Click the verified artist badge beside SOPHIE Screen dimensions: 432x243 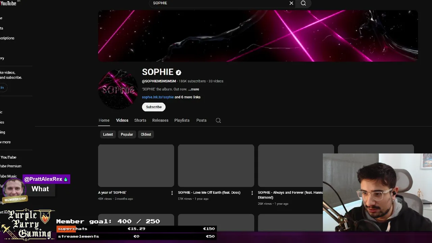pyautogui.click(x=179, y=72)
